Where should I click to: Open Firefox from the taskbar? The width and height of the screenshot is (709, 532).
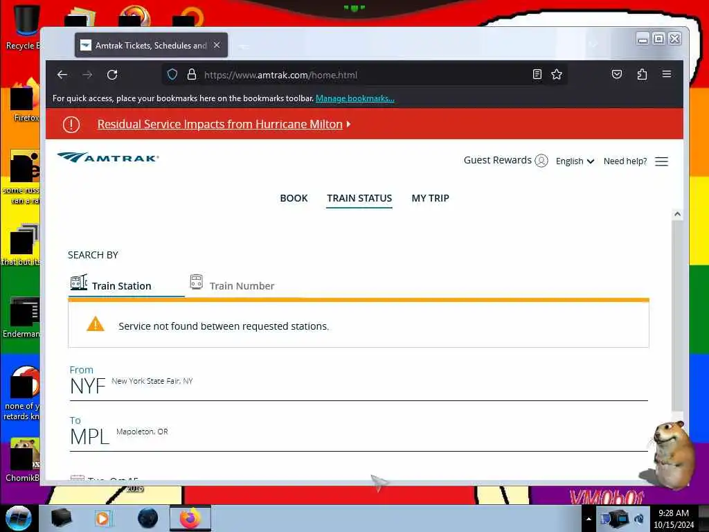coord(190,518)
